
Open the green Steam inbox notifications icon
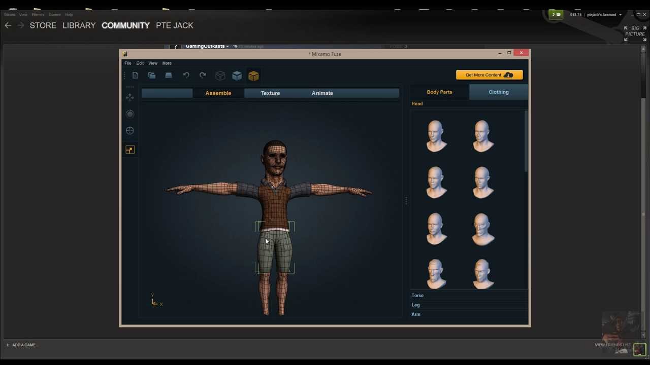557,15
